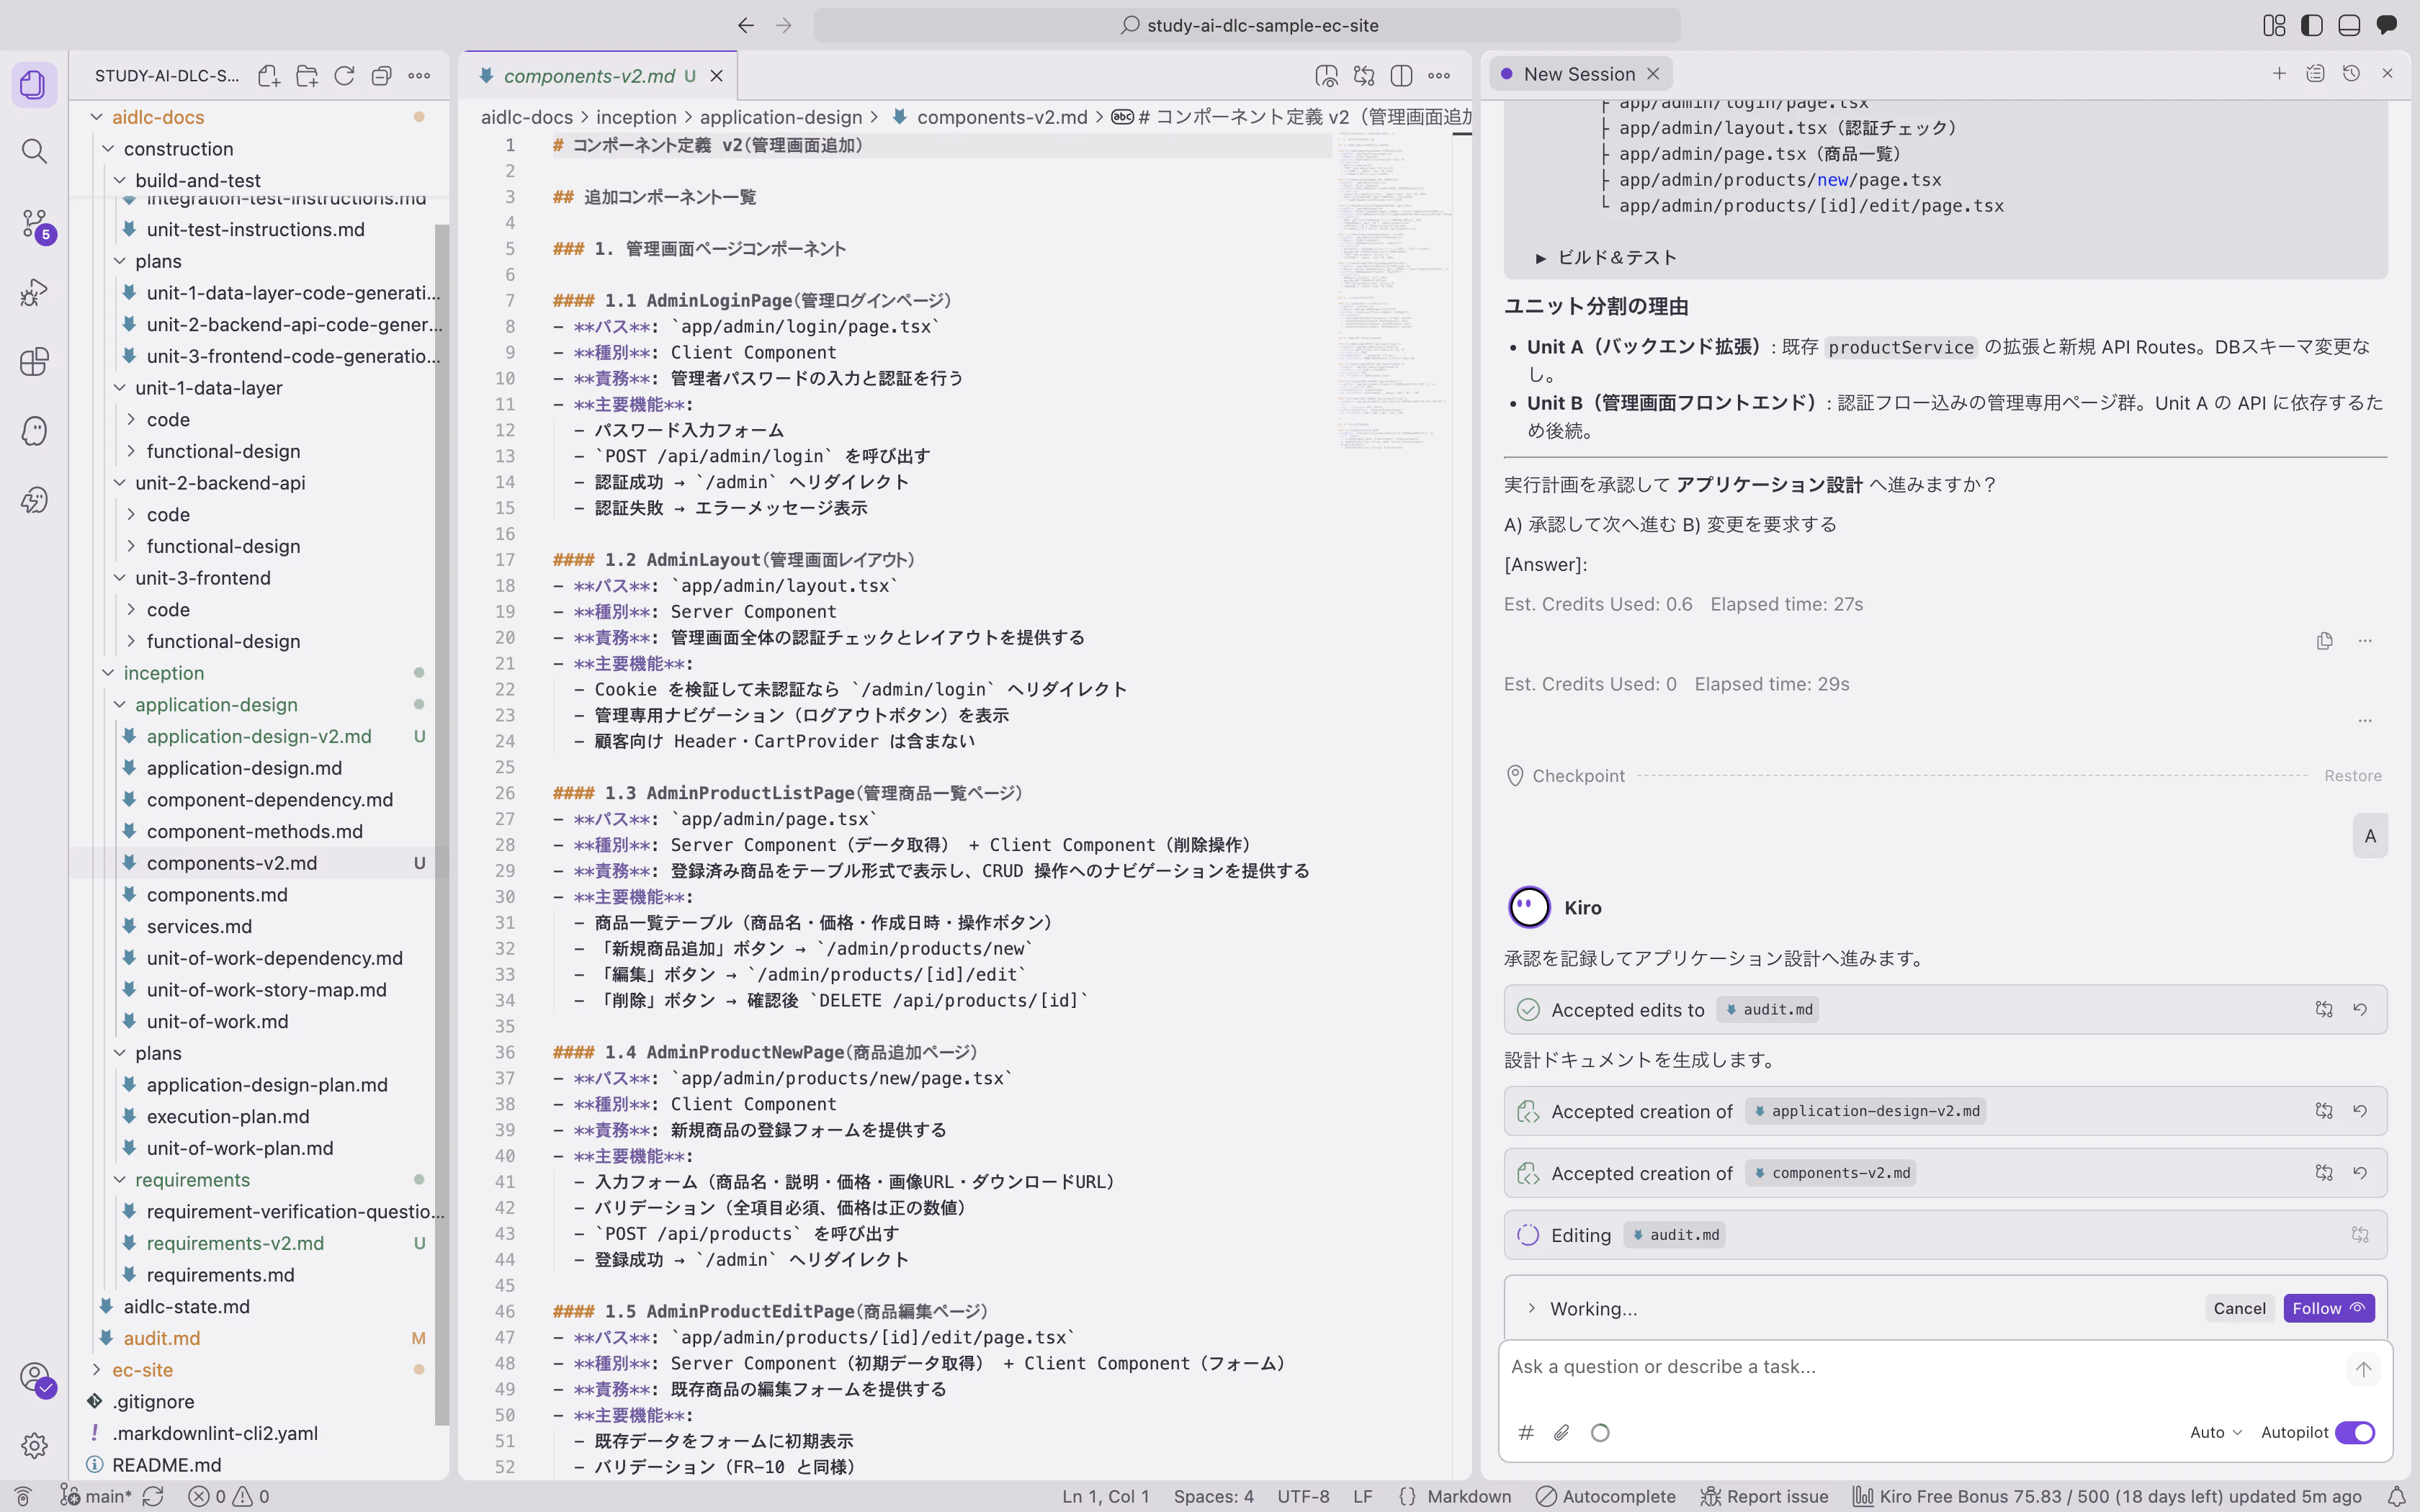
Task: Toggle the Autopilot switch
Action: [2355, 1432]
